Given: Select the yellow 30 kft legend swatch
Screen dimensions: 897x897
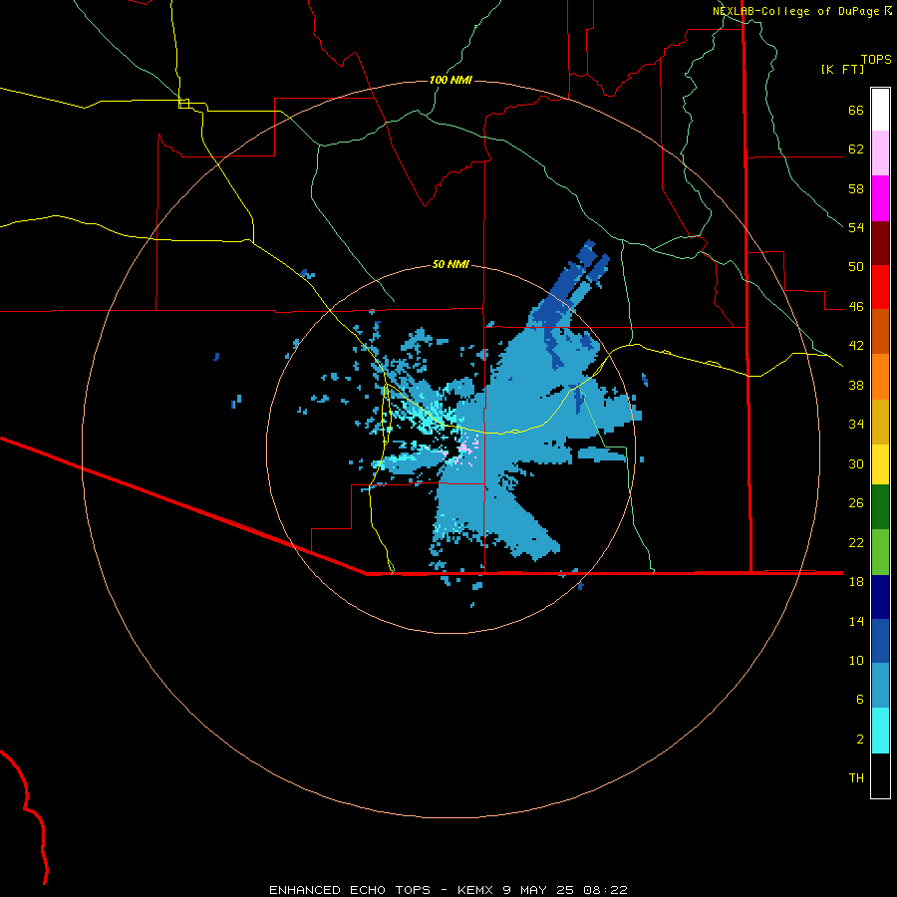Looking at the screenshot, I should pyautogui.click(x=880, y=464).
